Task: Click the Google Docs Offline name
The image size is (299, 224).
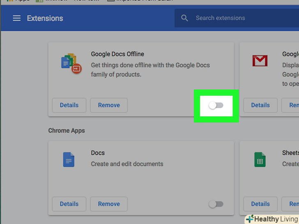Action: (x=117, y=54)
